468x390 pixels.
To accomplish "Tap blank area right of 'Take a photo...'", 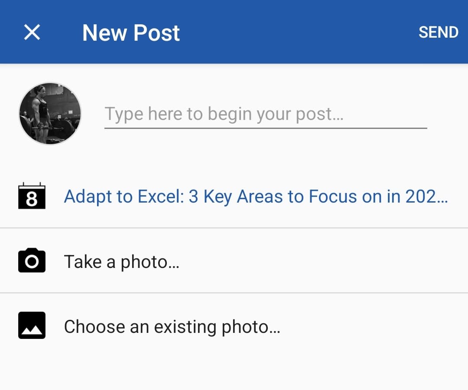I will pyautogui.click(x=322, y=261).
